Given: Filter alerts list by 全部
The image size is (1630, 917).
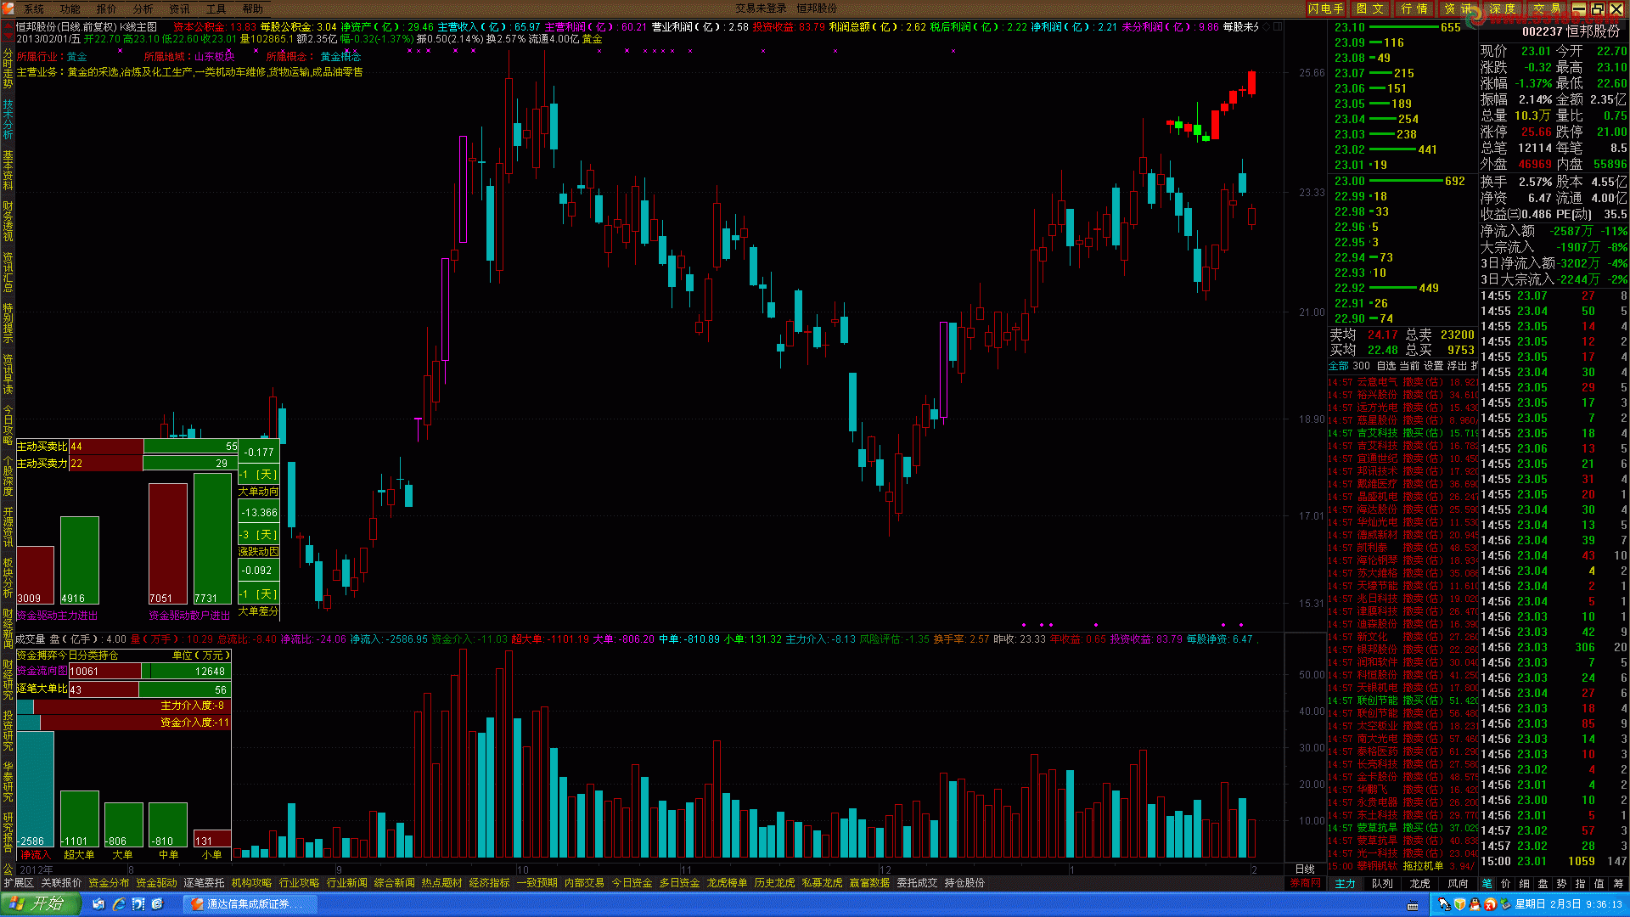Looking at the screenshot, I should (1338, 366).
